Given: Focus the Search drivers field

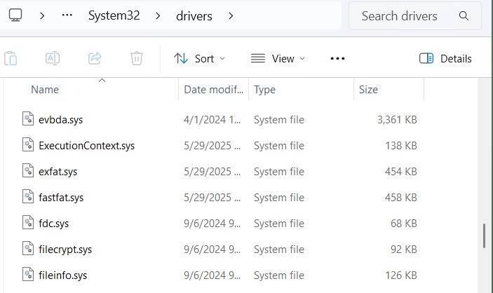Looking at the screenshot, I should click(x=415, y=15).
